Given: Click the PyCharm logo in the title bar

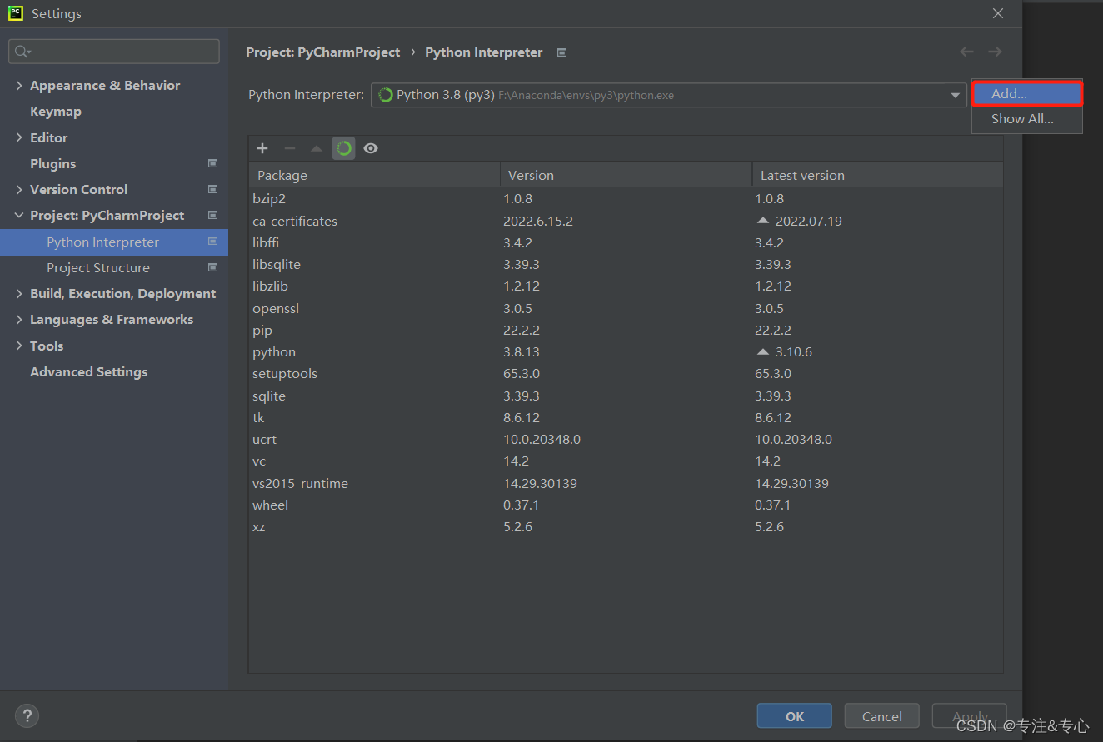Looking at the screenshot, I should point(16,13).
